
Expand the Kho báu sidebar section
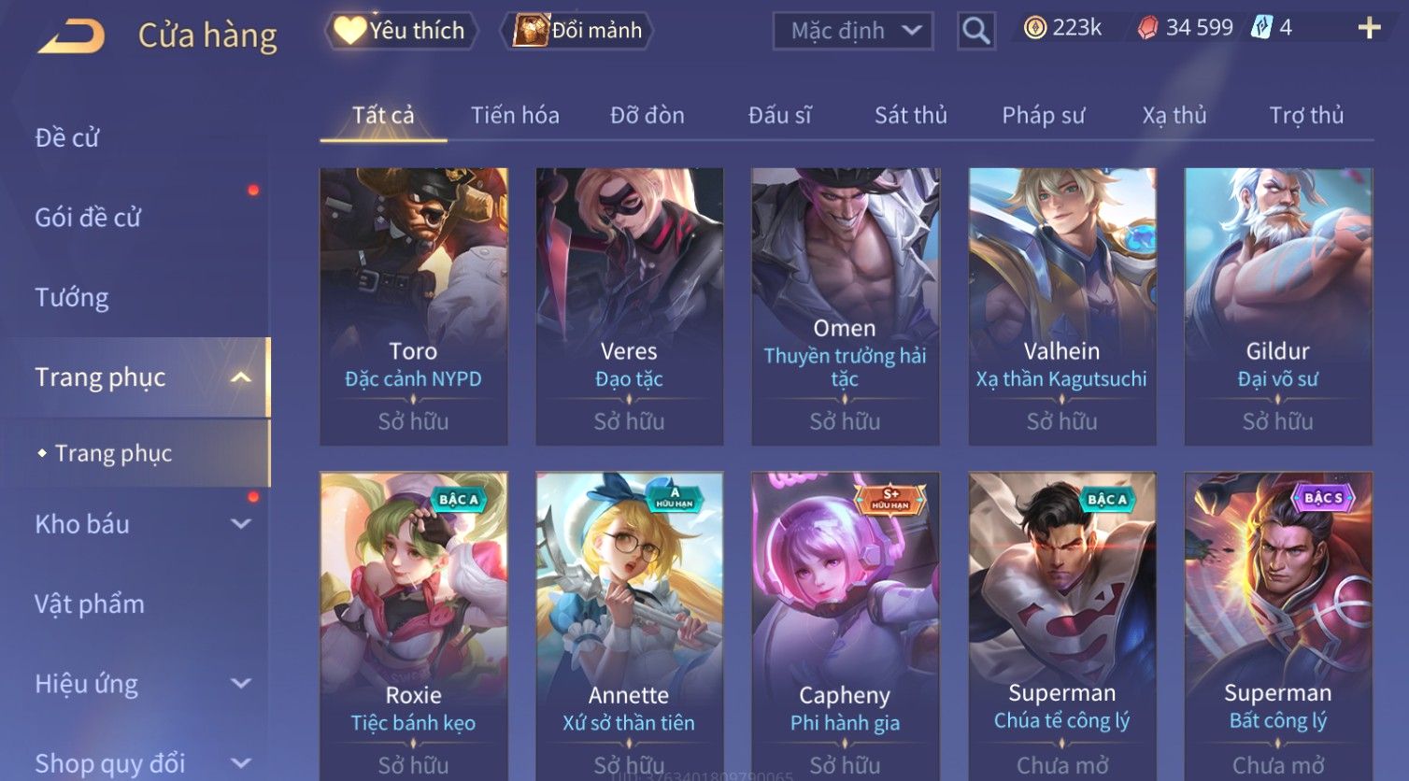[241, 524]
